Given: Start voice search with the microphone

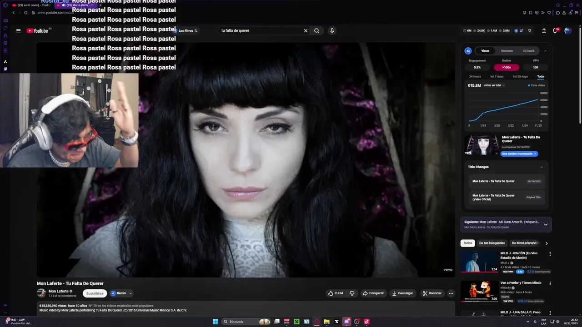Looking at the screenshot, I should [x=332, y=30].
